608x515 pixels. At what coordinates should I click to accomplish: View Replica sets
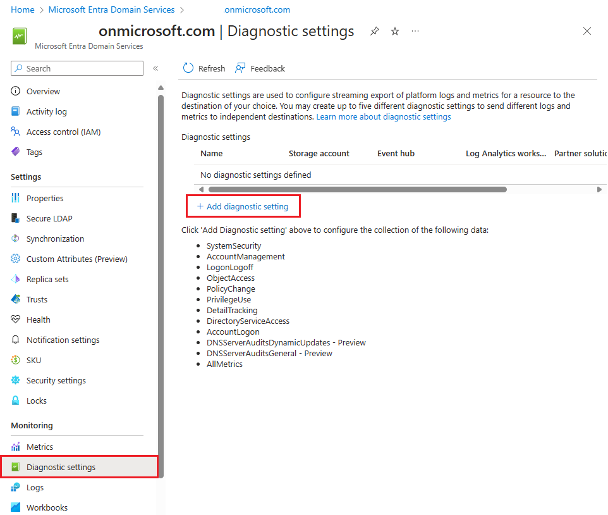tap(47, 279)
